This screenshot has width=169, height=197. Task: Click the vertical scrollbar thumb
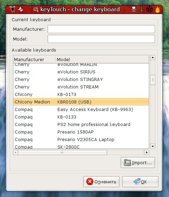tap(153, 80)
